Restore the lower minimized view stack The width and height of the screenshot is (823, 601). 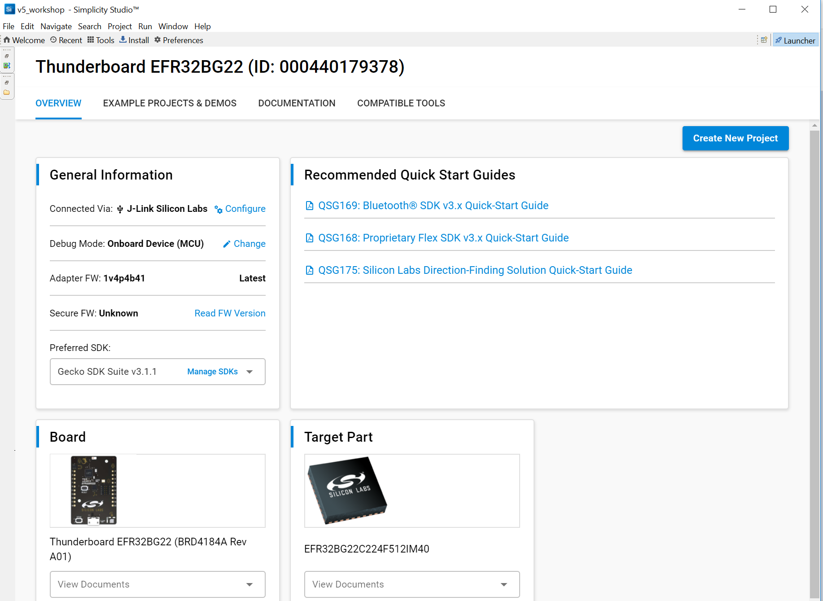[x=7, y=83]
